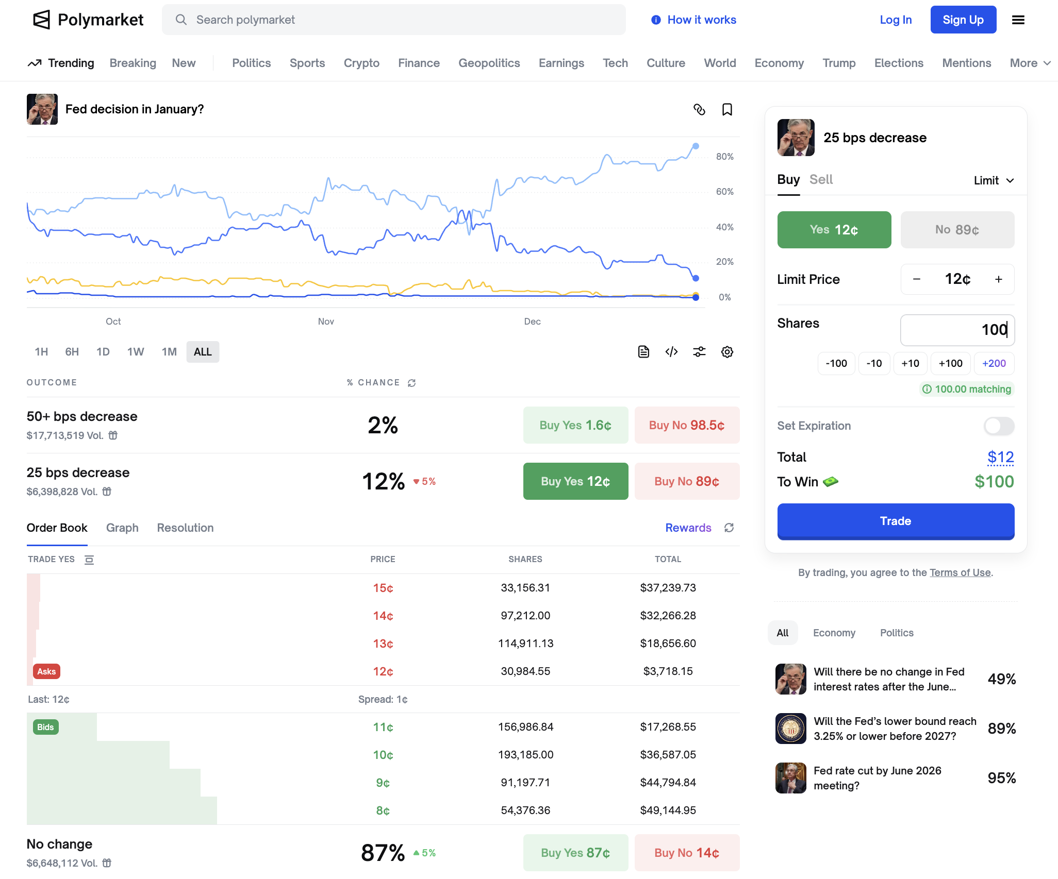Open the hamburger menu icon
The width and height of the screenshot is (1058, 879).
[x=1018, y=20]
